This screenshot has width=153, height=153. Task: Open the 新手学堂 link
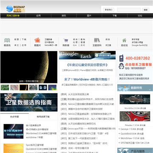coord(136,40)
